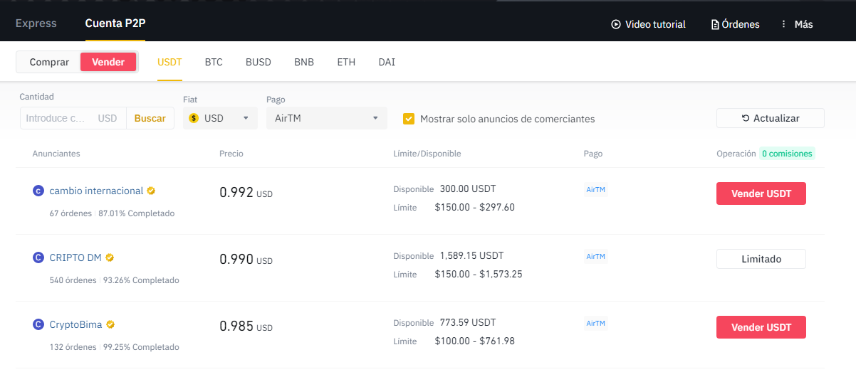856x372 pixels.
Task: Click 132 órdenes stat text
Action: (x=73, y=347)
